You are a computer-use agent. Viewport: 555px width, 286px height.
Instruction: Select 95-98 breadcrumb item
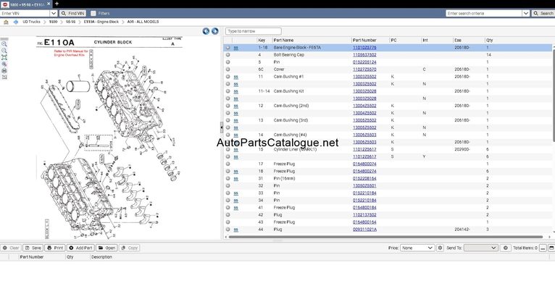point(70,22)
